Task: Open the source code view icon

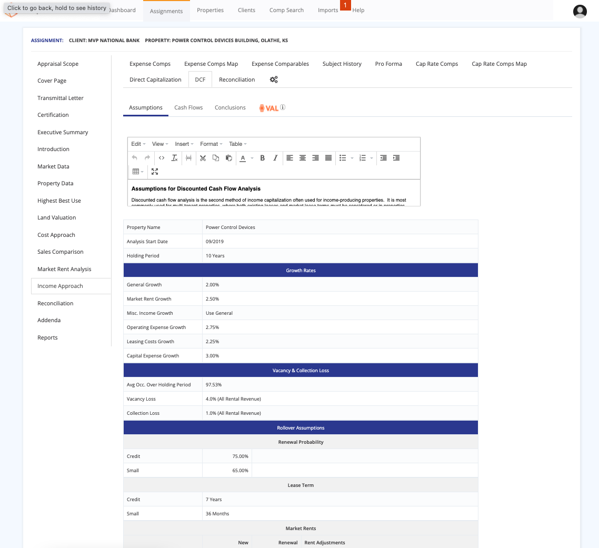Action: 162,157
